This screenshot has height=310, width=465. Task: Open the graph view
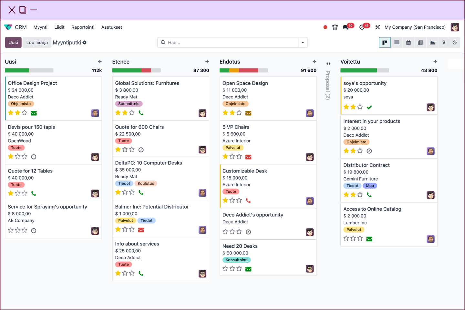[x=432, y=43]
